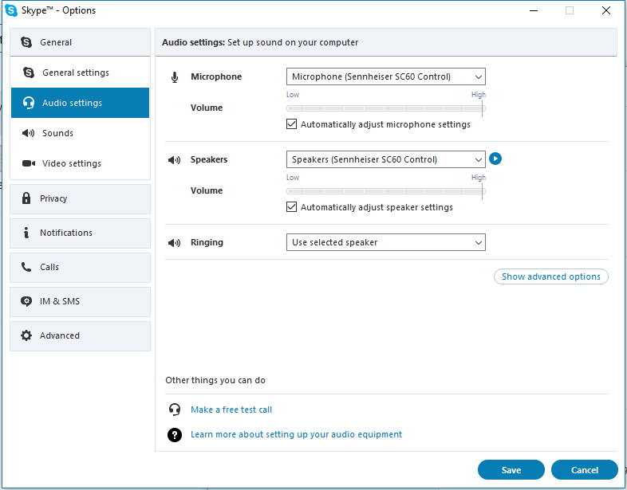Close the Skype Options window

click(606, 10)
